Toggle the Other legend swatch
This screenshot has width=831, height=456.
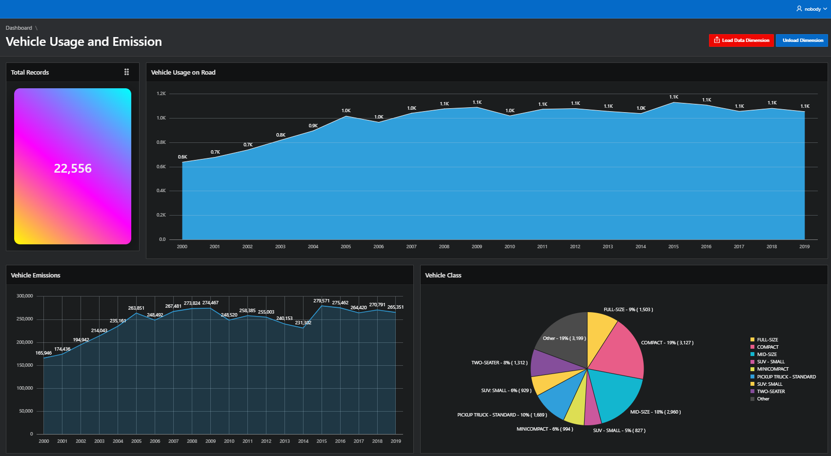pos(752,399)
